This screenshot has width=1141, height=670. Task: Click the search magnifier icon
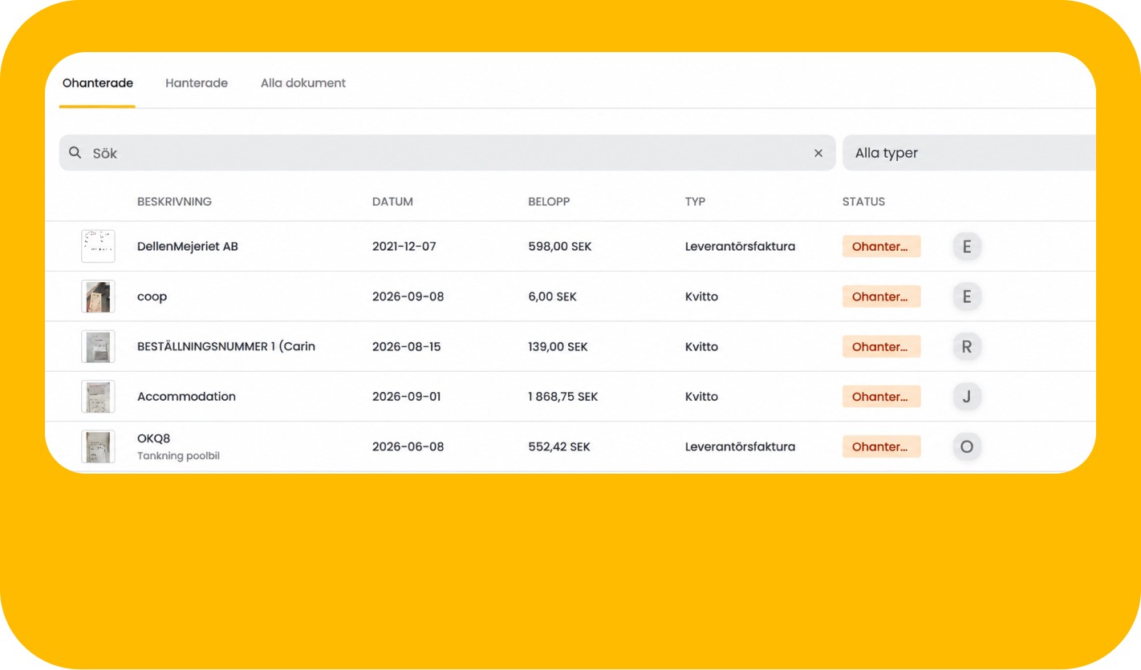75,153
